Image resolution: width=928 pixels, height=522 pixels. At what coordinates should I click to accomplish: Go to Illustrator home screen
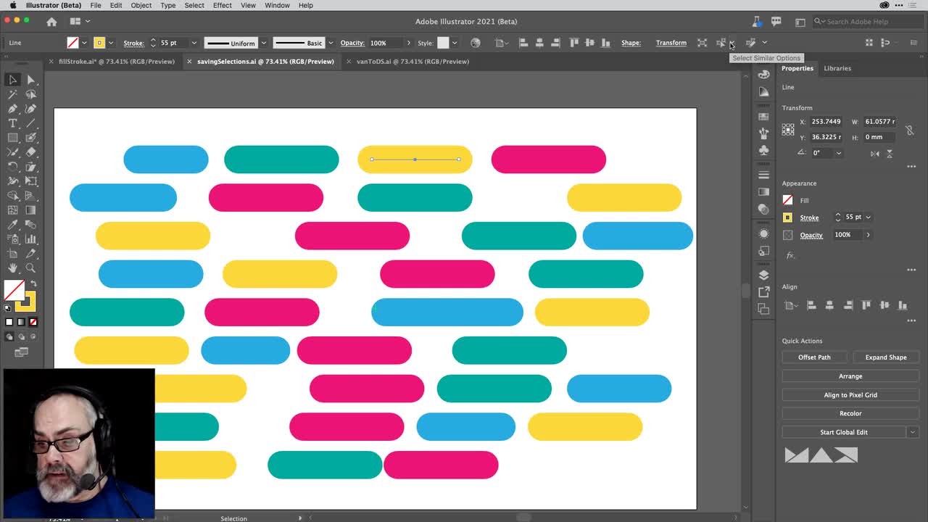[x=51, y=22]
